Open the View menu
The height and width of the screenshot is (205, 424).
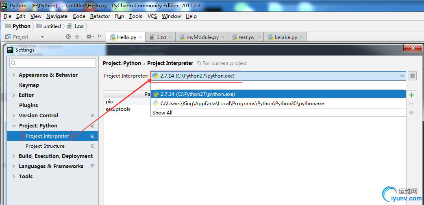point(36,16)
